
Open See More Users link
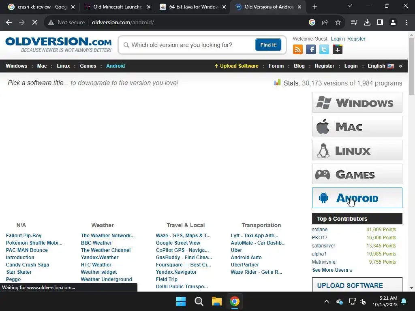point(332,270)
